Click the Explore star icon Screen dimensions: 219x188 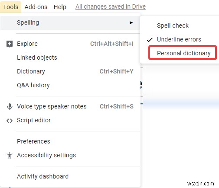point(10,44)
